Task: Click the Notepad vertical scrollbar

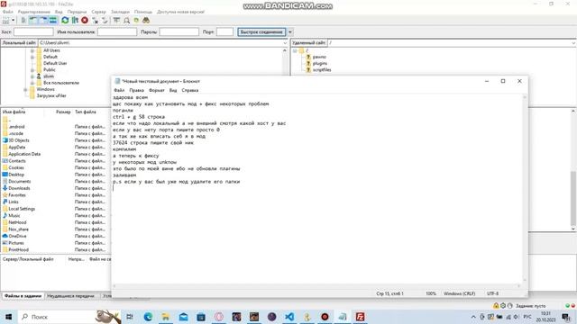Action: coord(525,189)
